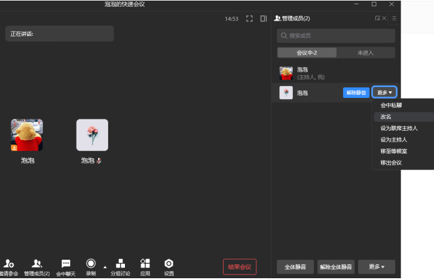
Task: Collapse the 更多 dropdown beside member 泡泡
Action: coord(384,93)
